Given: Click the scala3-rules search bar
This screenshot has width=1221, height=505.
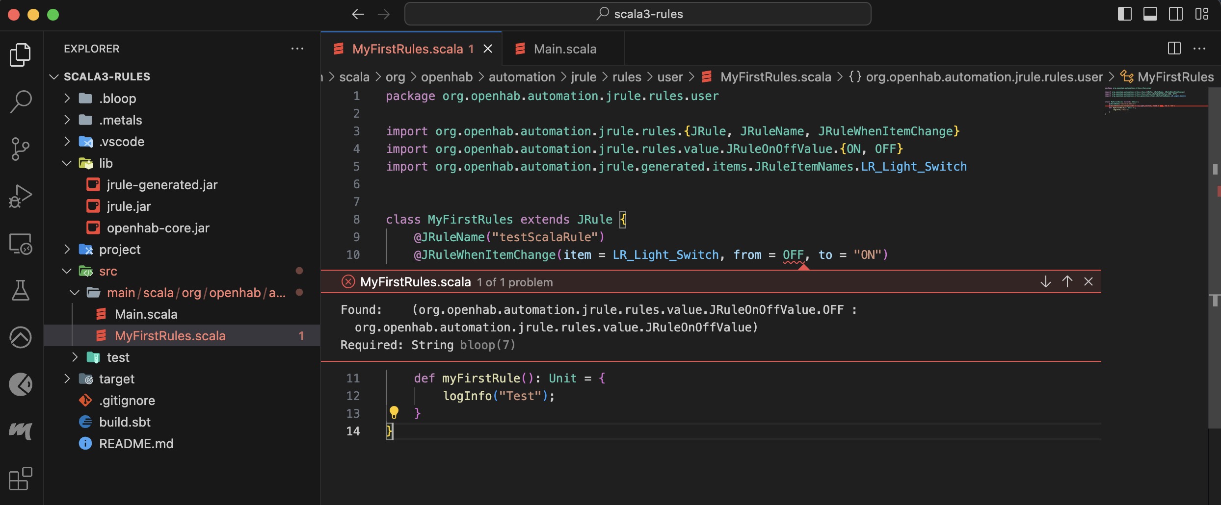Looking at the screenshot, I should click(637, 14).
